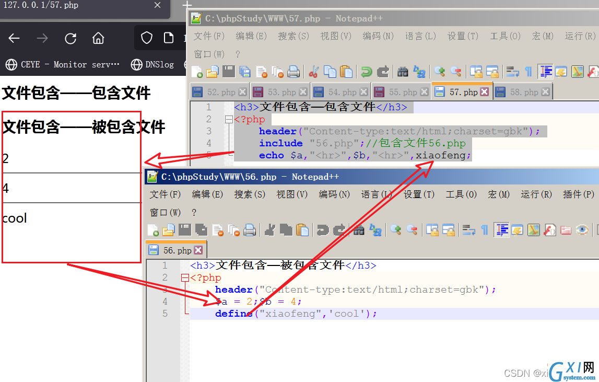Click Copy icon in 57.php window toolbar
Image resolution: width=599 pixels, height=382 pixels.
tap(330, 72)
